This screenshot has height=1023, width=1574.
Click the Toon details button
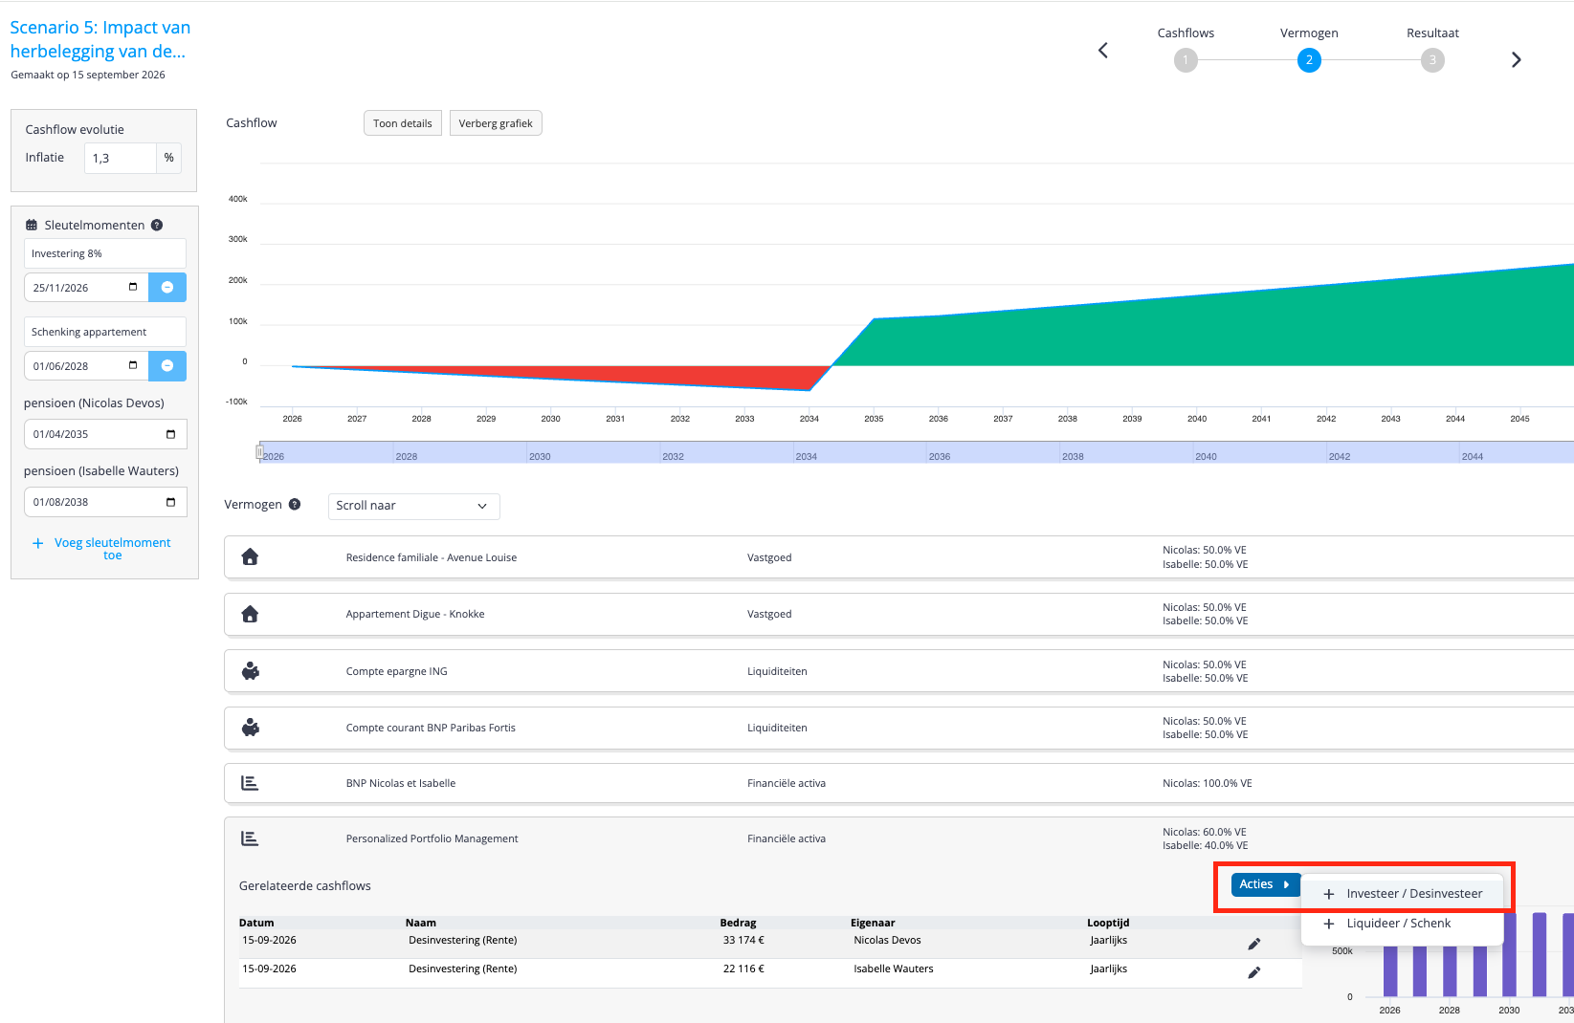[x=403, y=123]
